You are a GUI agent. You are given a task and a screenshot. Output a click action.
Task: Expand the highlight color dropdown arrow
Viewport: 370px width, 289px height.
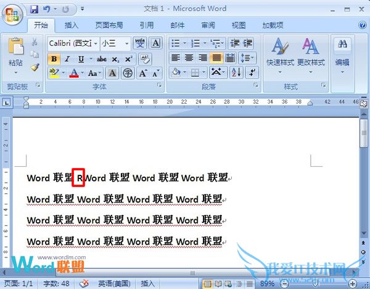63,73
